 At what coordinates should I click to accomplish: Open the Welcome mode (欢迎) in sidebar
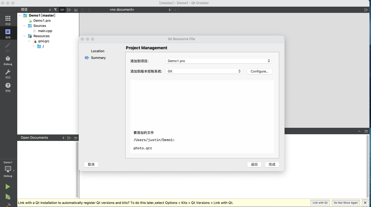click(8, 20)
